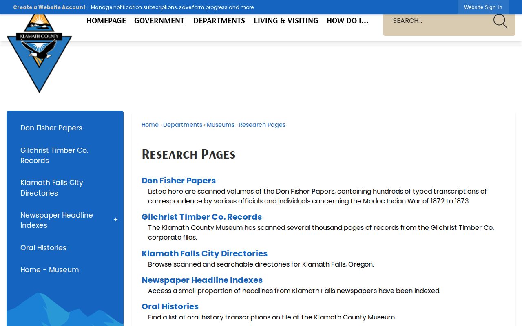
Task: Select Newspaper Headline Indexes in the sidebar
Action: click(57, 220)
